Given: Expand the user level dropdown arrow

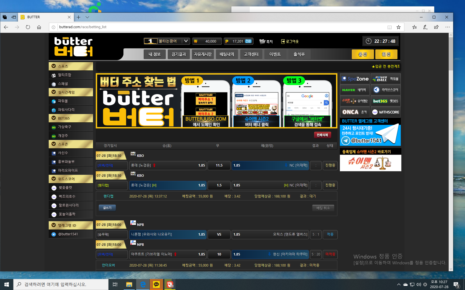Looking at the screenshot, I should tap(186, 41).
